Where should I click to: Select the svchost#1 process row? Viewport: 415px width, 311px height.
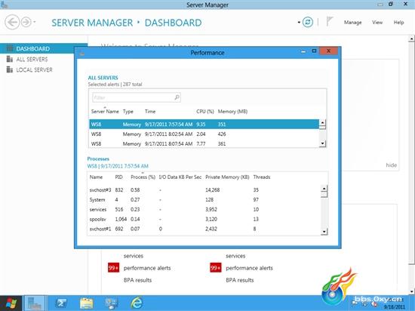pos(204,229)
